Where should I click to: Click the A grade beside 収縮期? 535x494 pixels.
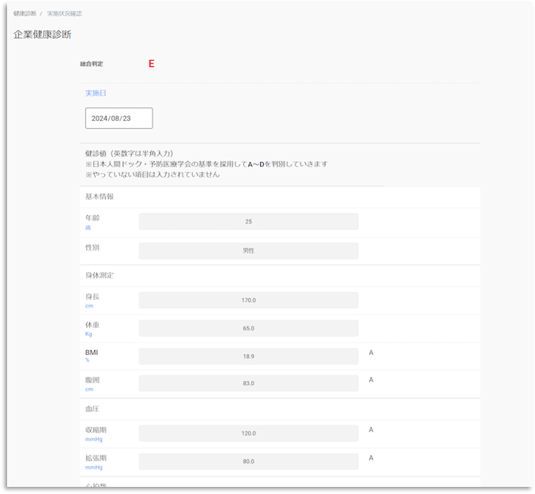click(x=371, y=430)
